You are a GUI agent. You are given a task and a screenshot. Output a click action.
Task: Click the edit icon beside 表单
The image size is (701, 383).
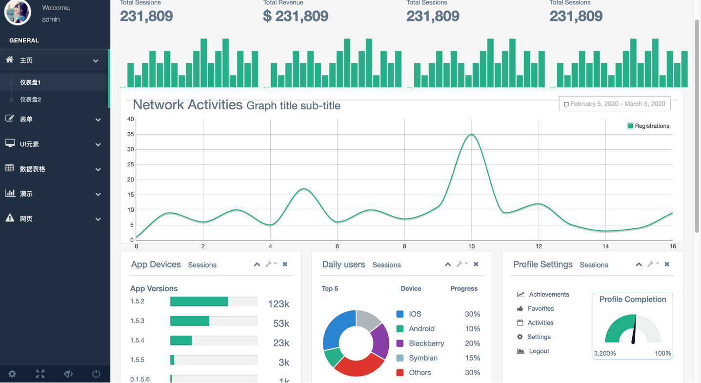[x=9, y=118]
